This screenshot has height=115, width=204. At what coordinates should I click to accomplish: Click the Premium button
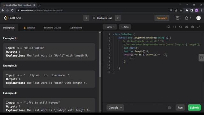click(x=162, y=18)
